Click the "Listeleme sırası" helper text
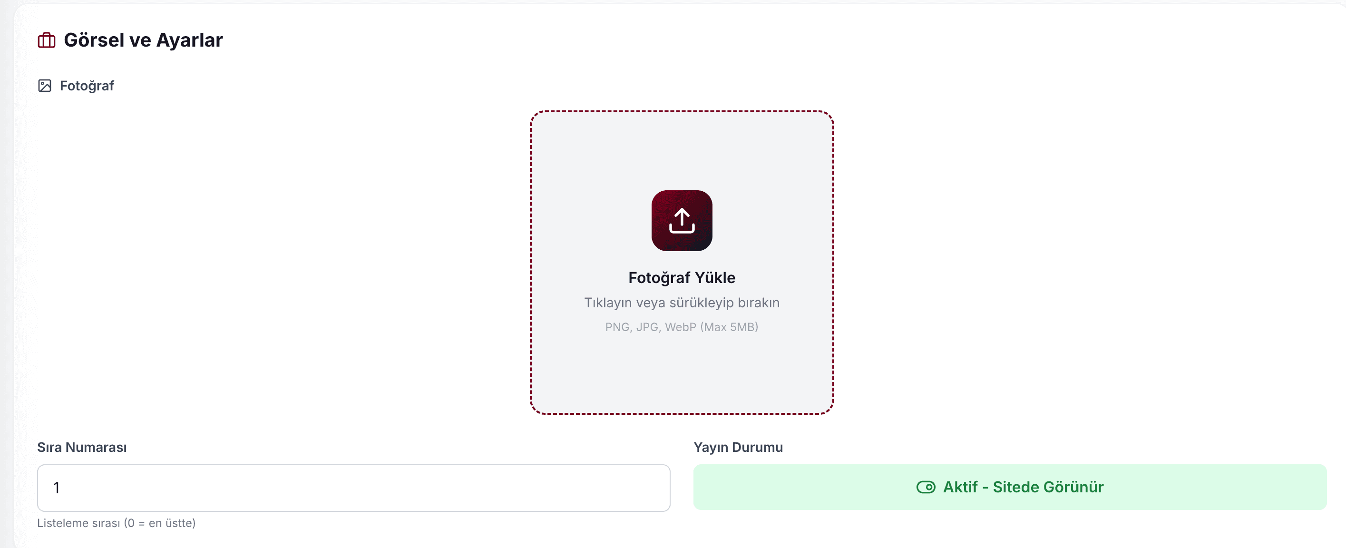The width and height of the screenshot is (1346, 548). pos(78,523)
